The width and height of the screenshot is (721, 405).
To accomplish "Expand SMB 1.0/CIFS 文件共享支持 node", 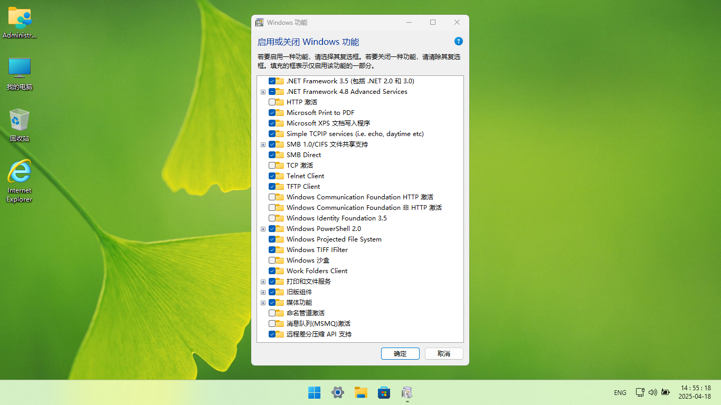I will click(263, 144).
